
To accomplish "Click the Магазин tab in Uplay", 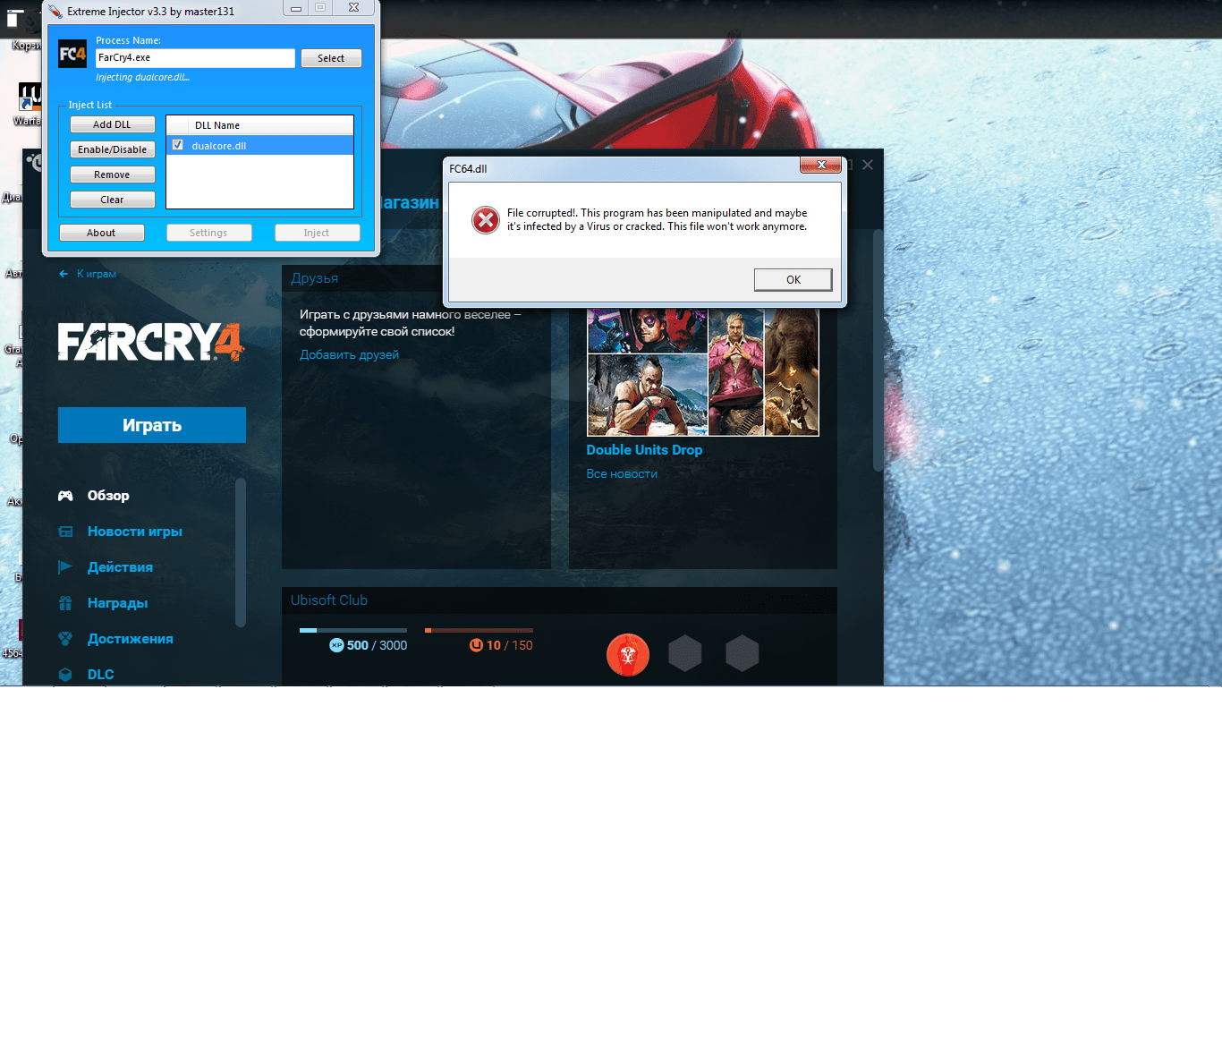I will [x=410, y=203].
